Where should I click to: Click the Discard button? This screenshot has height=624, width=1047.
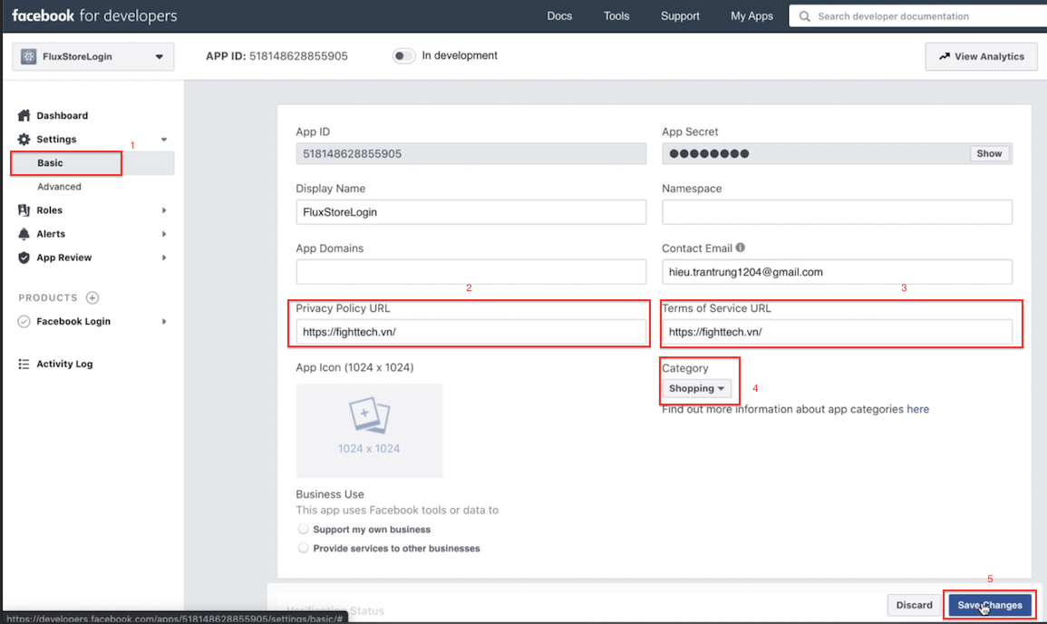pyautogui.click(x=914, y=605)
